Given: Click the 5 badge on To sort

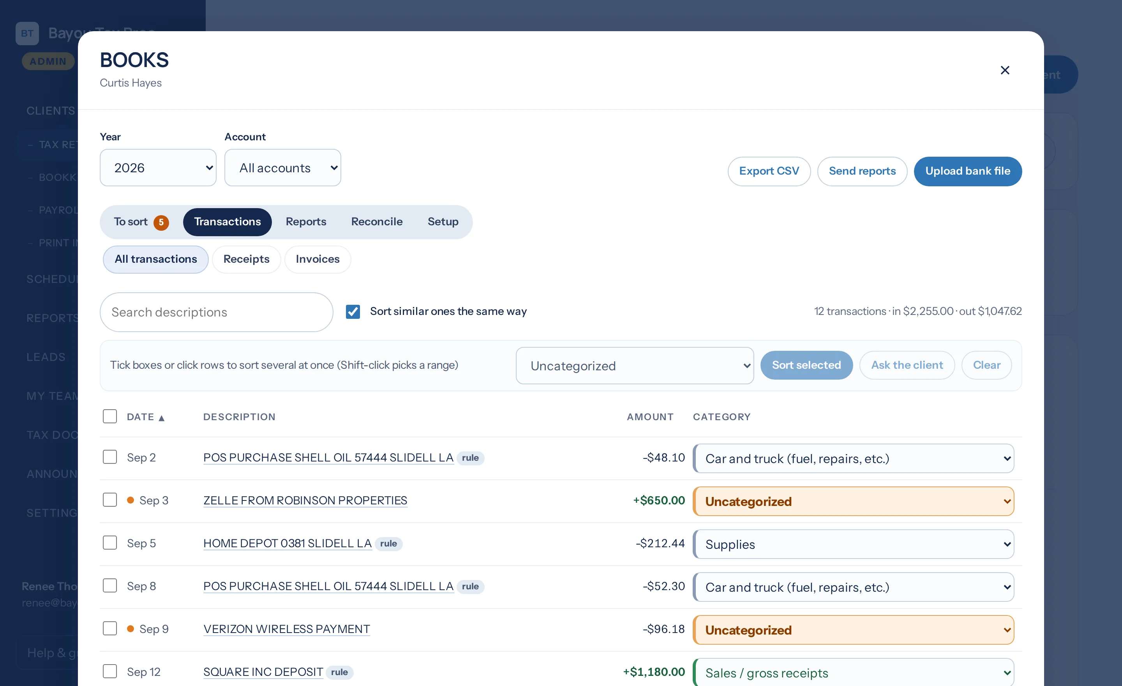Looking at the screenshot, I should pyautogui.click(x=161, y=222).
